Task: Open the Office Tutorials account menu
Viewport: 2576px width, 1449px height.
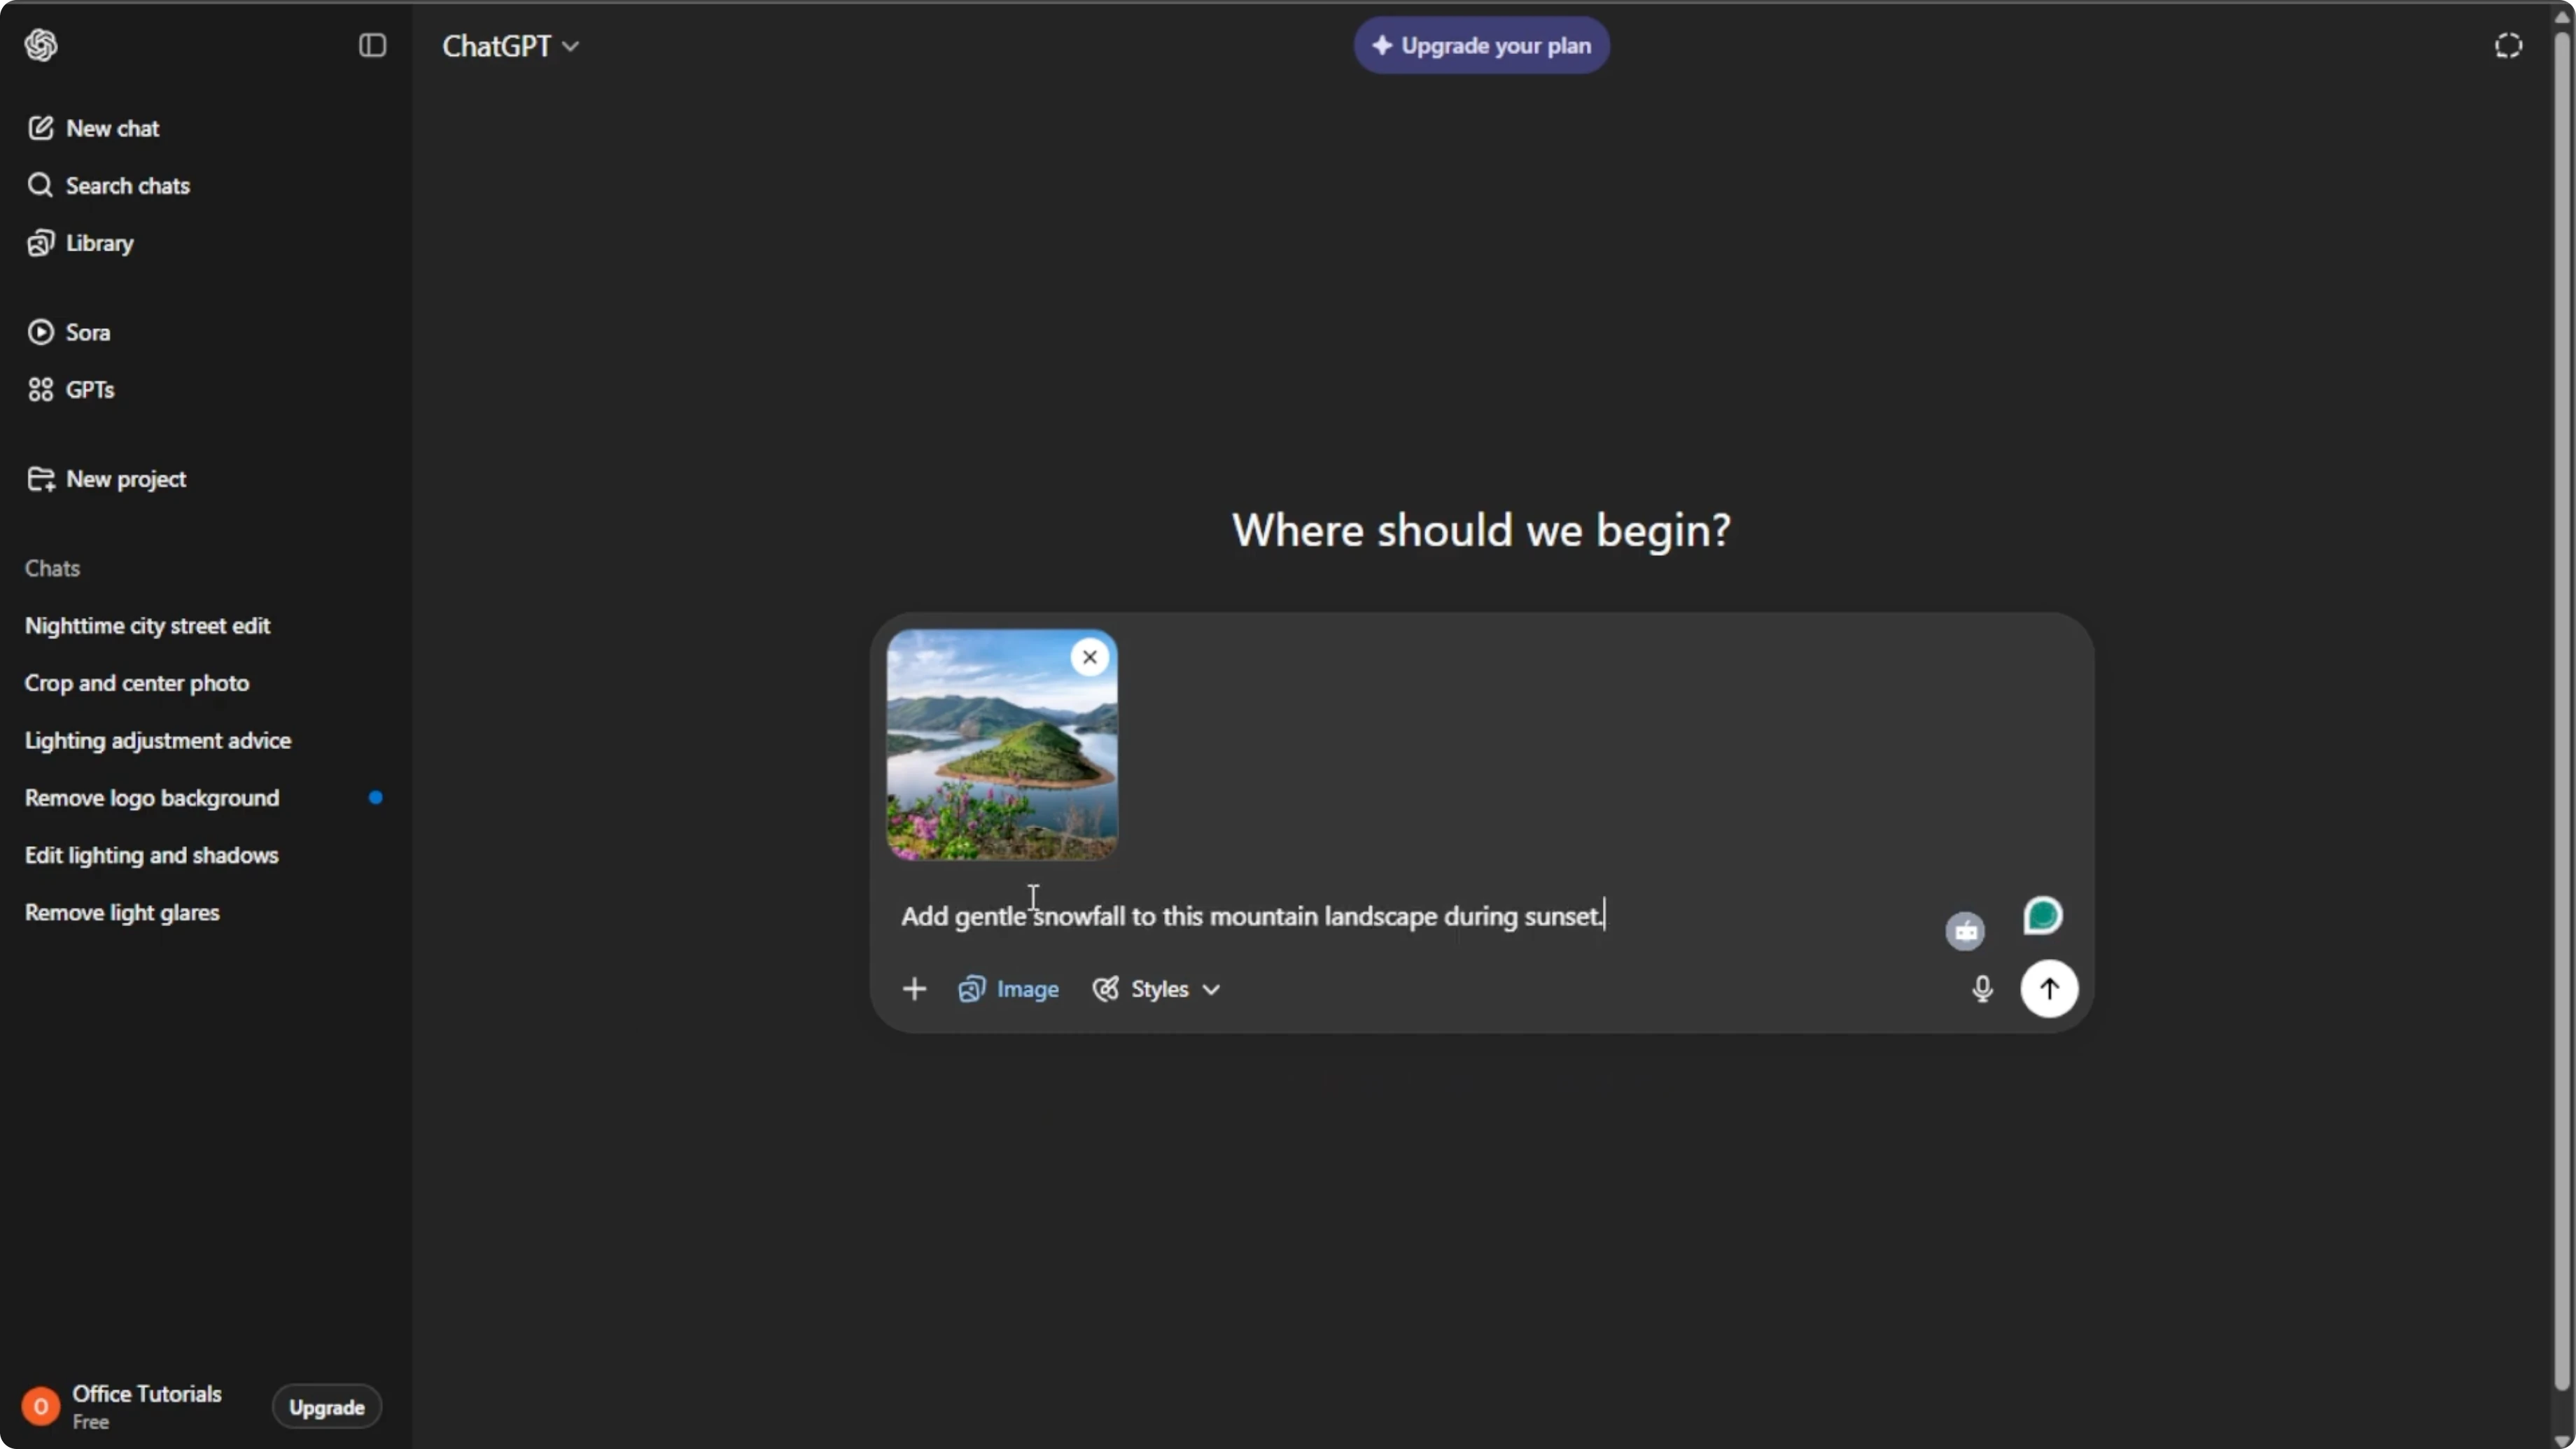Action: point(123,1406)
